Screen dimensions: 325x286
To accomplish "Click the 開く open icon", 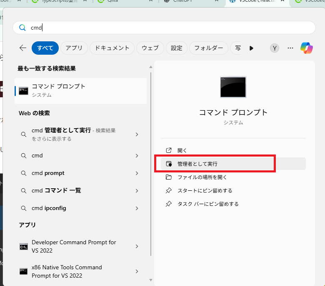I will (x=169, y=150).
